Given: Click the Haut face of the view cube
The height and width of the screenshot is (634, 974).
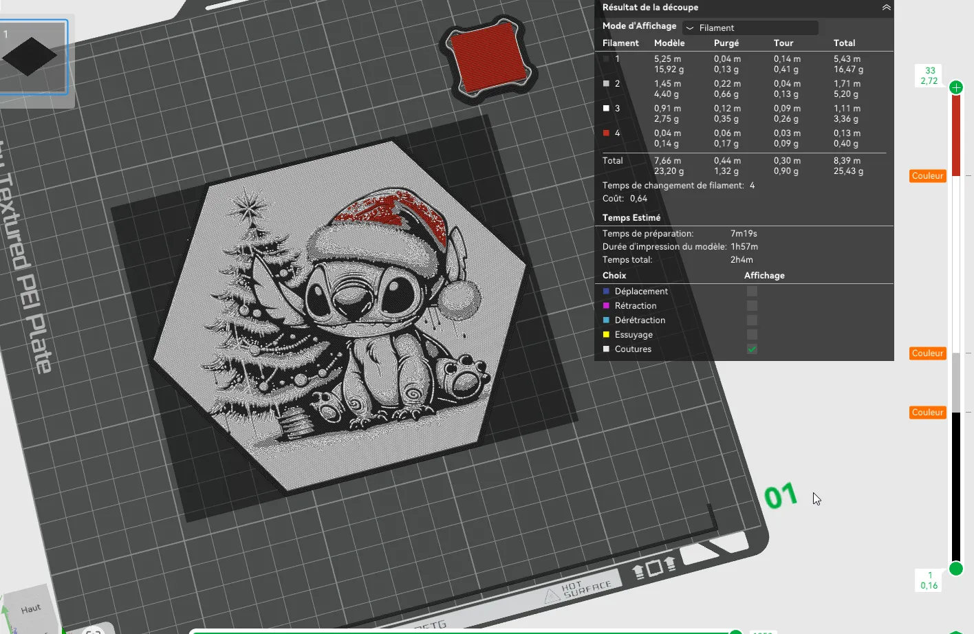Looking at the screenshot, I should point(31,609).
